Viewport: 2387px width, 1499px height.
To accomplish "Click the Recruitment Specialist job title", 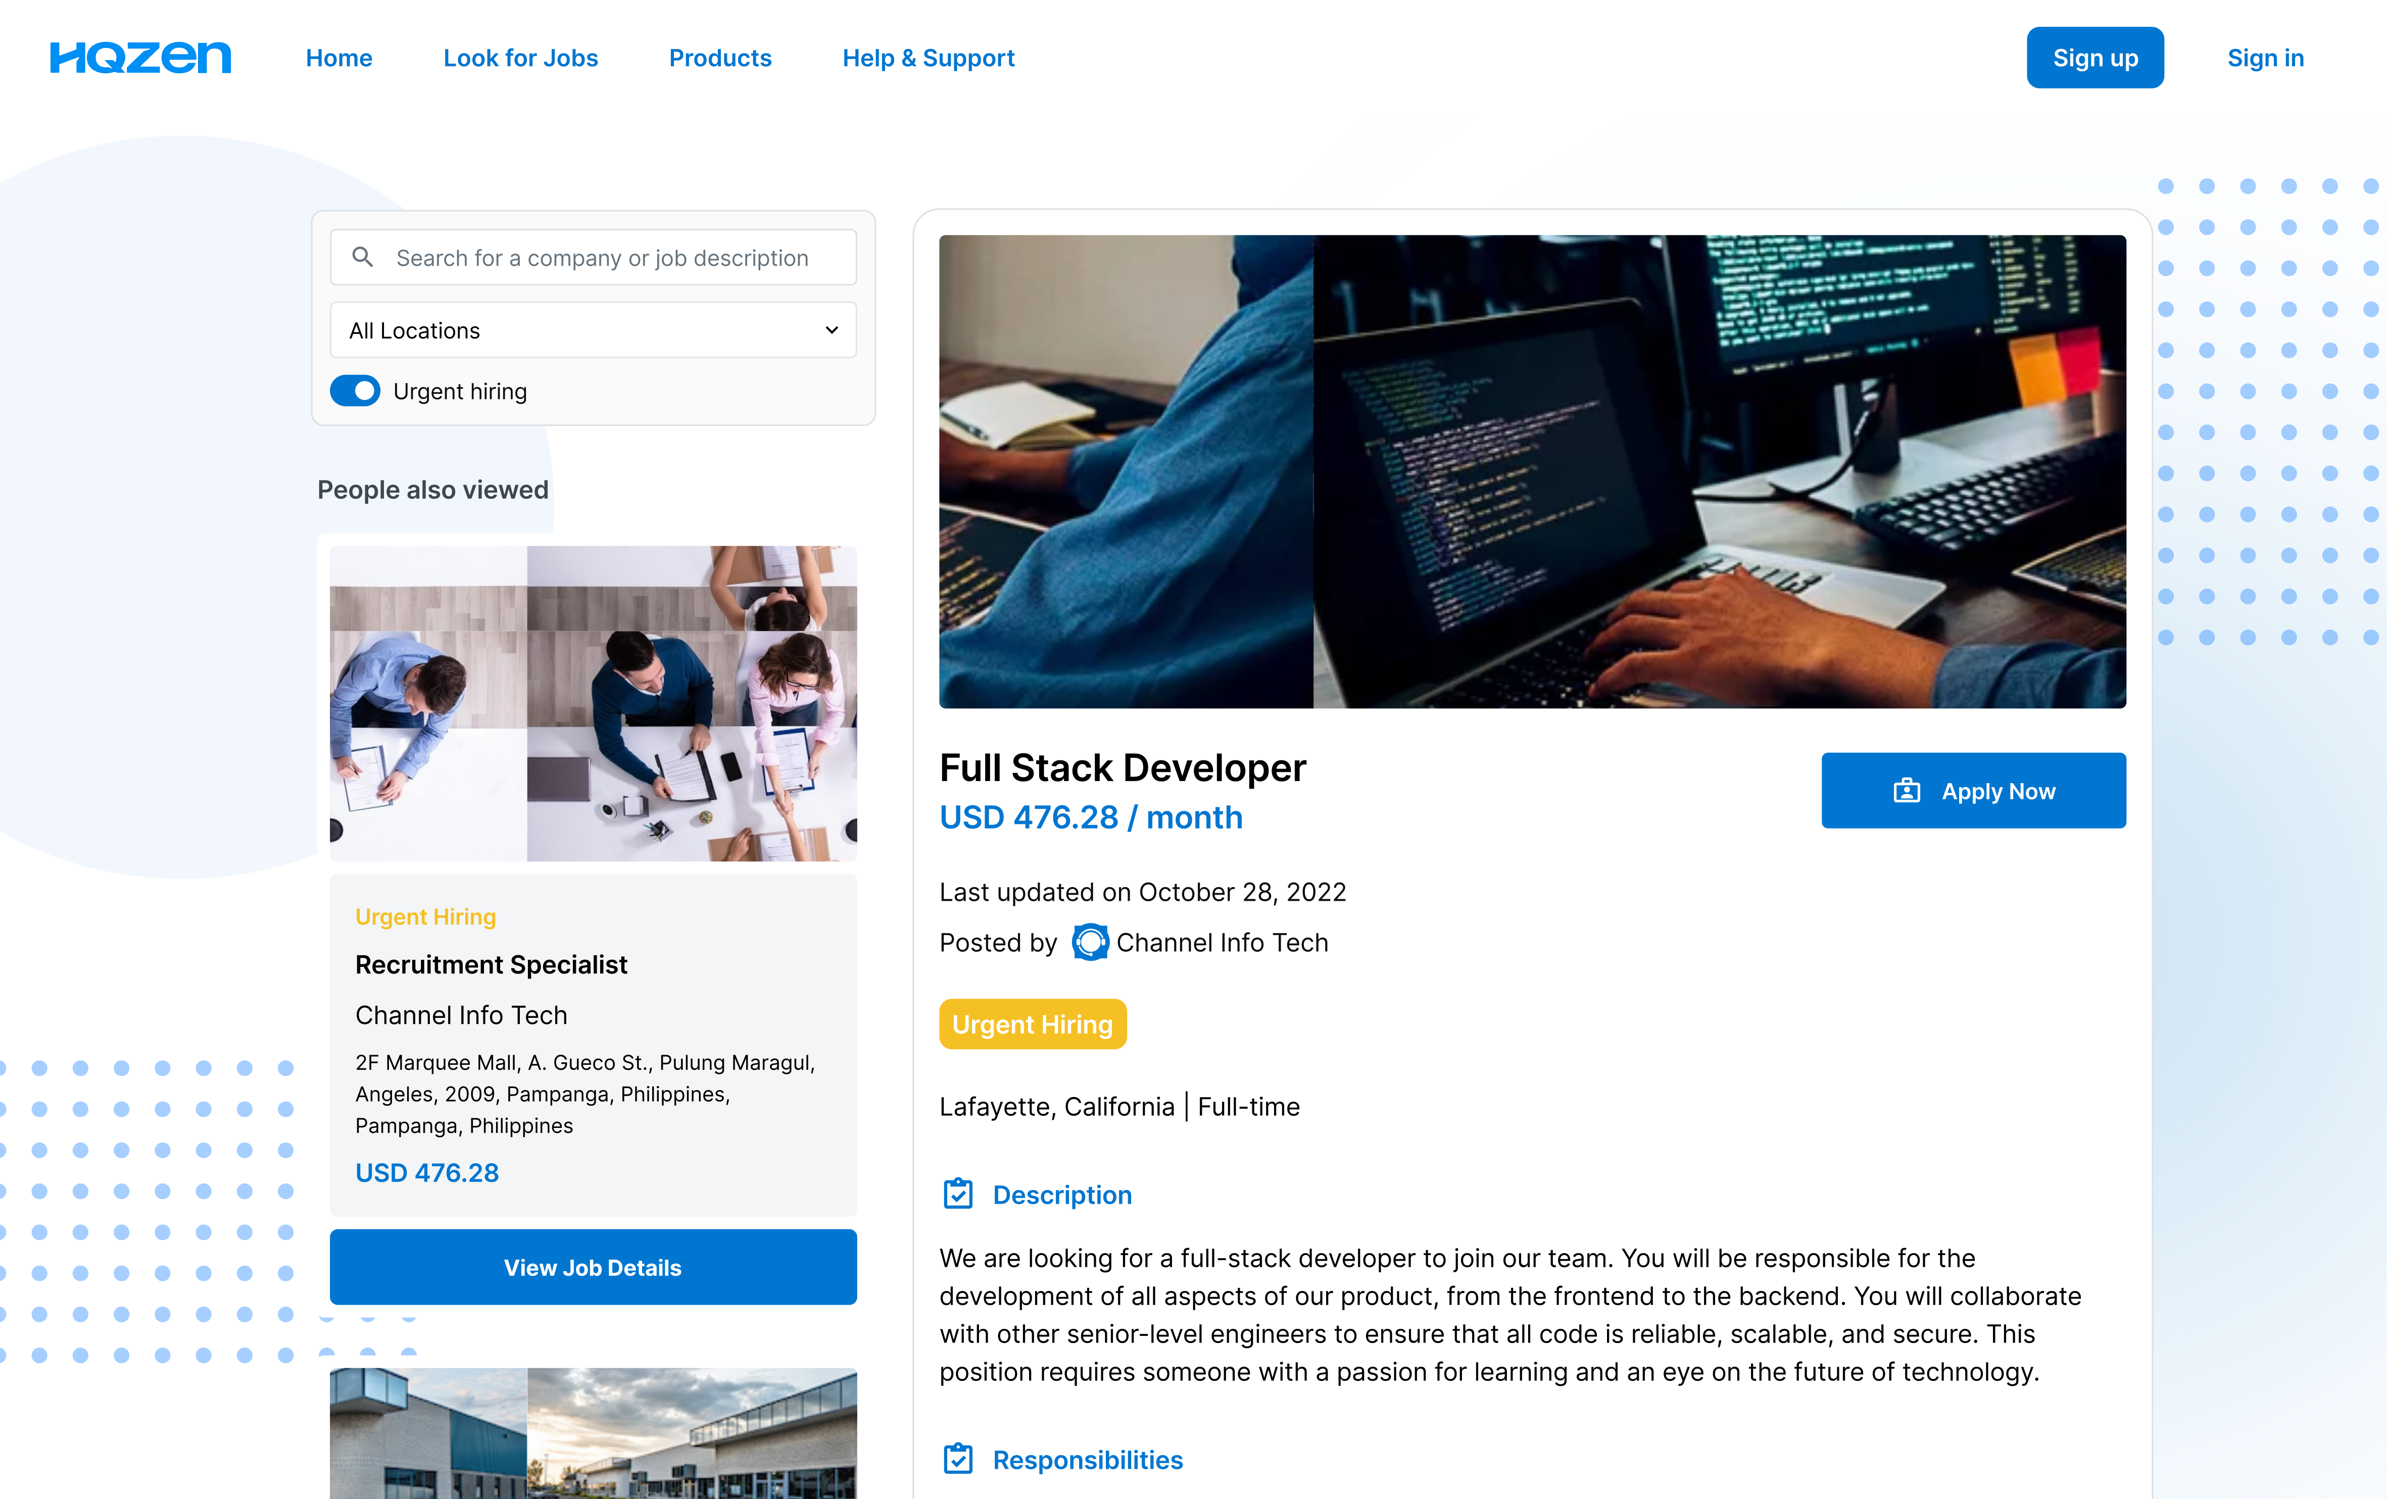I will click(x=491, y=964).
